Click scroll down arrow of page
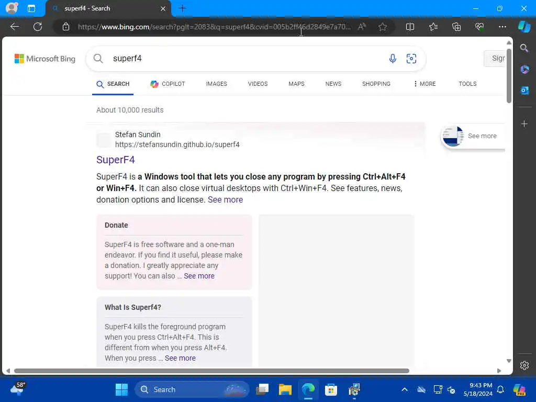Viewport: 536px width, 402px height. pyautogui.click(x=509, y=361)
